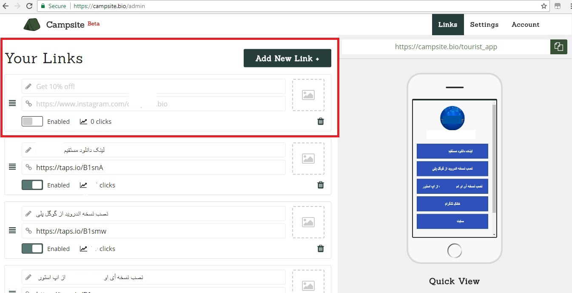Viewport: 572px width, 293px height.
Task: Click the Quick View label
Action: (454, 281)
